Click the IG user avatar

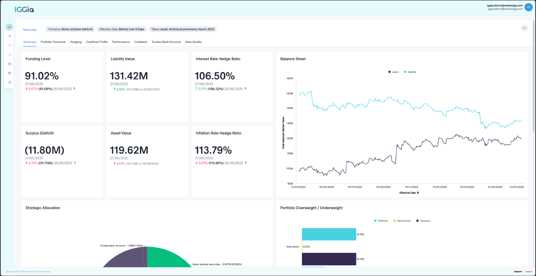pos(528,7)
